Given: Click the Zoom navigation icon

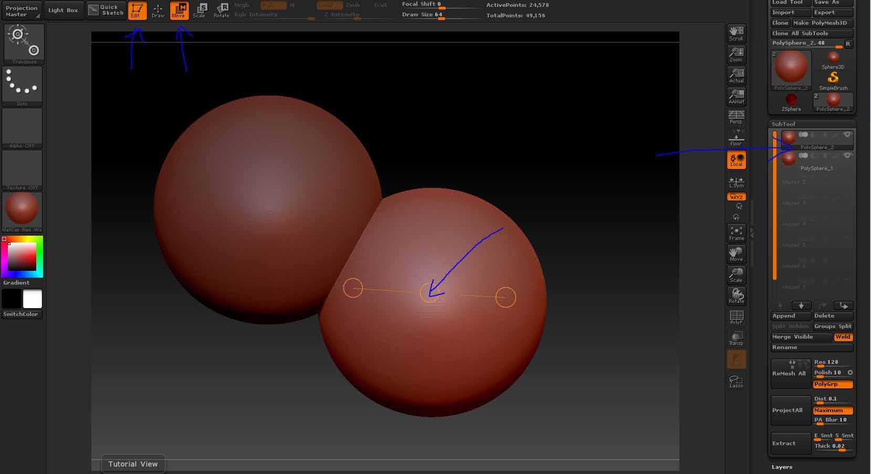Looking at the screenshot, I should click(736, 54).
